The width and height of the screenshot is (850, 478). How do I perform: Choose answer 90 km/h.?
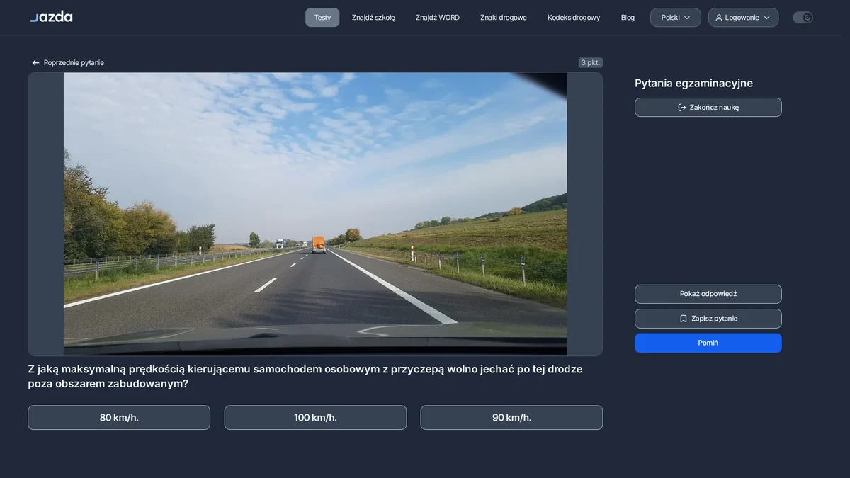(511, 418)
